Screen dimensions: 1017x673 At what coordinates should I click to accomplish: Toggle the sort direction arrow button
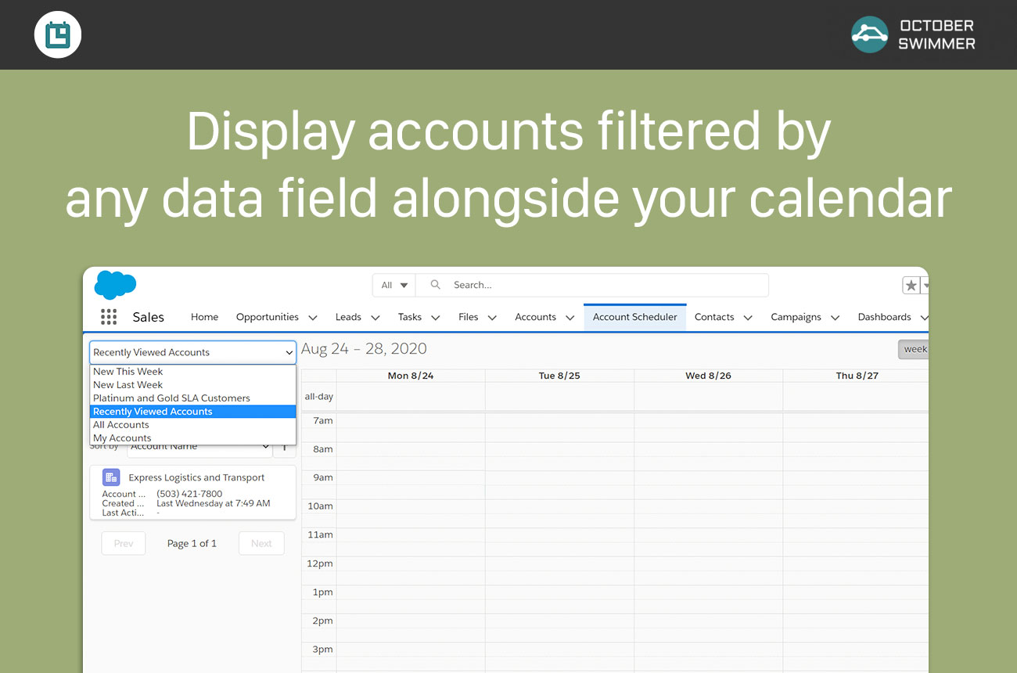tap(286, 447)
